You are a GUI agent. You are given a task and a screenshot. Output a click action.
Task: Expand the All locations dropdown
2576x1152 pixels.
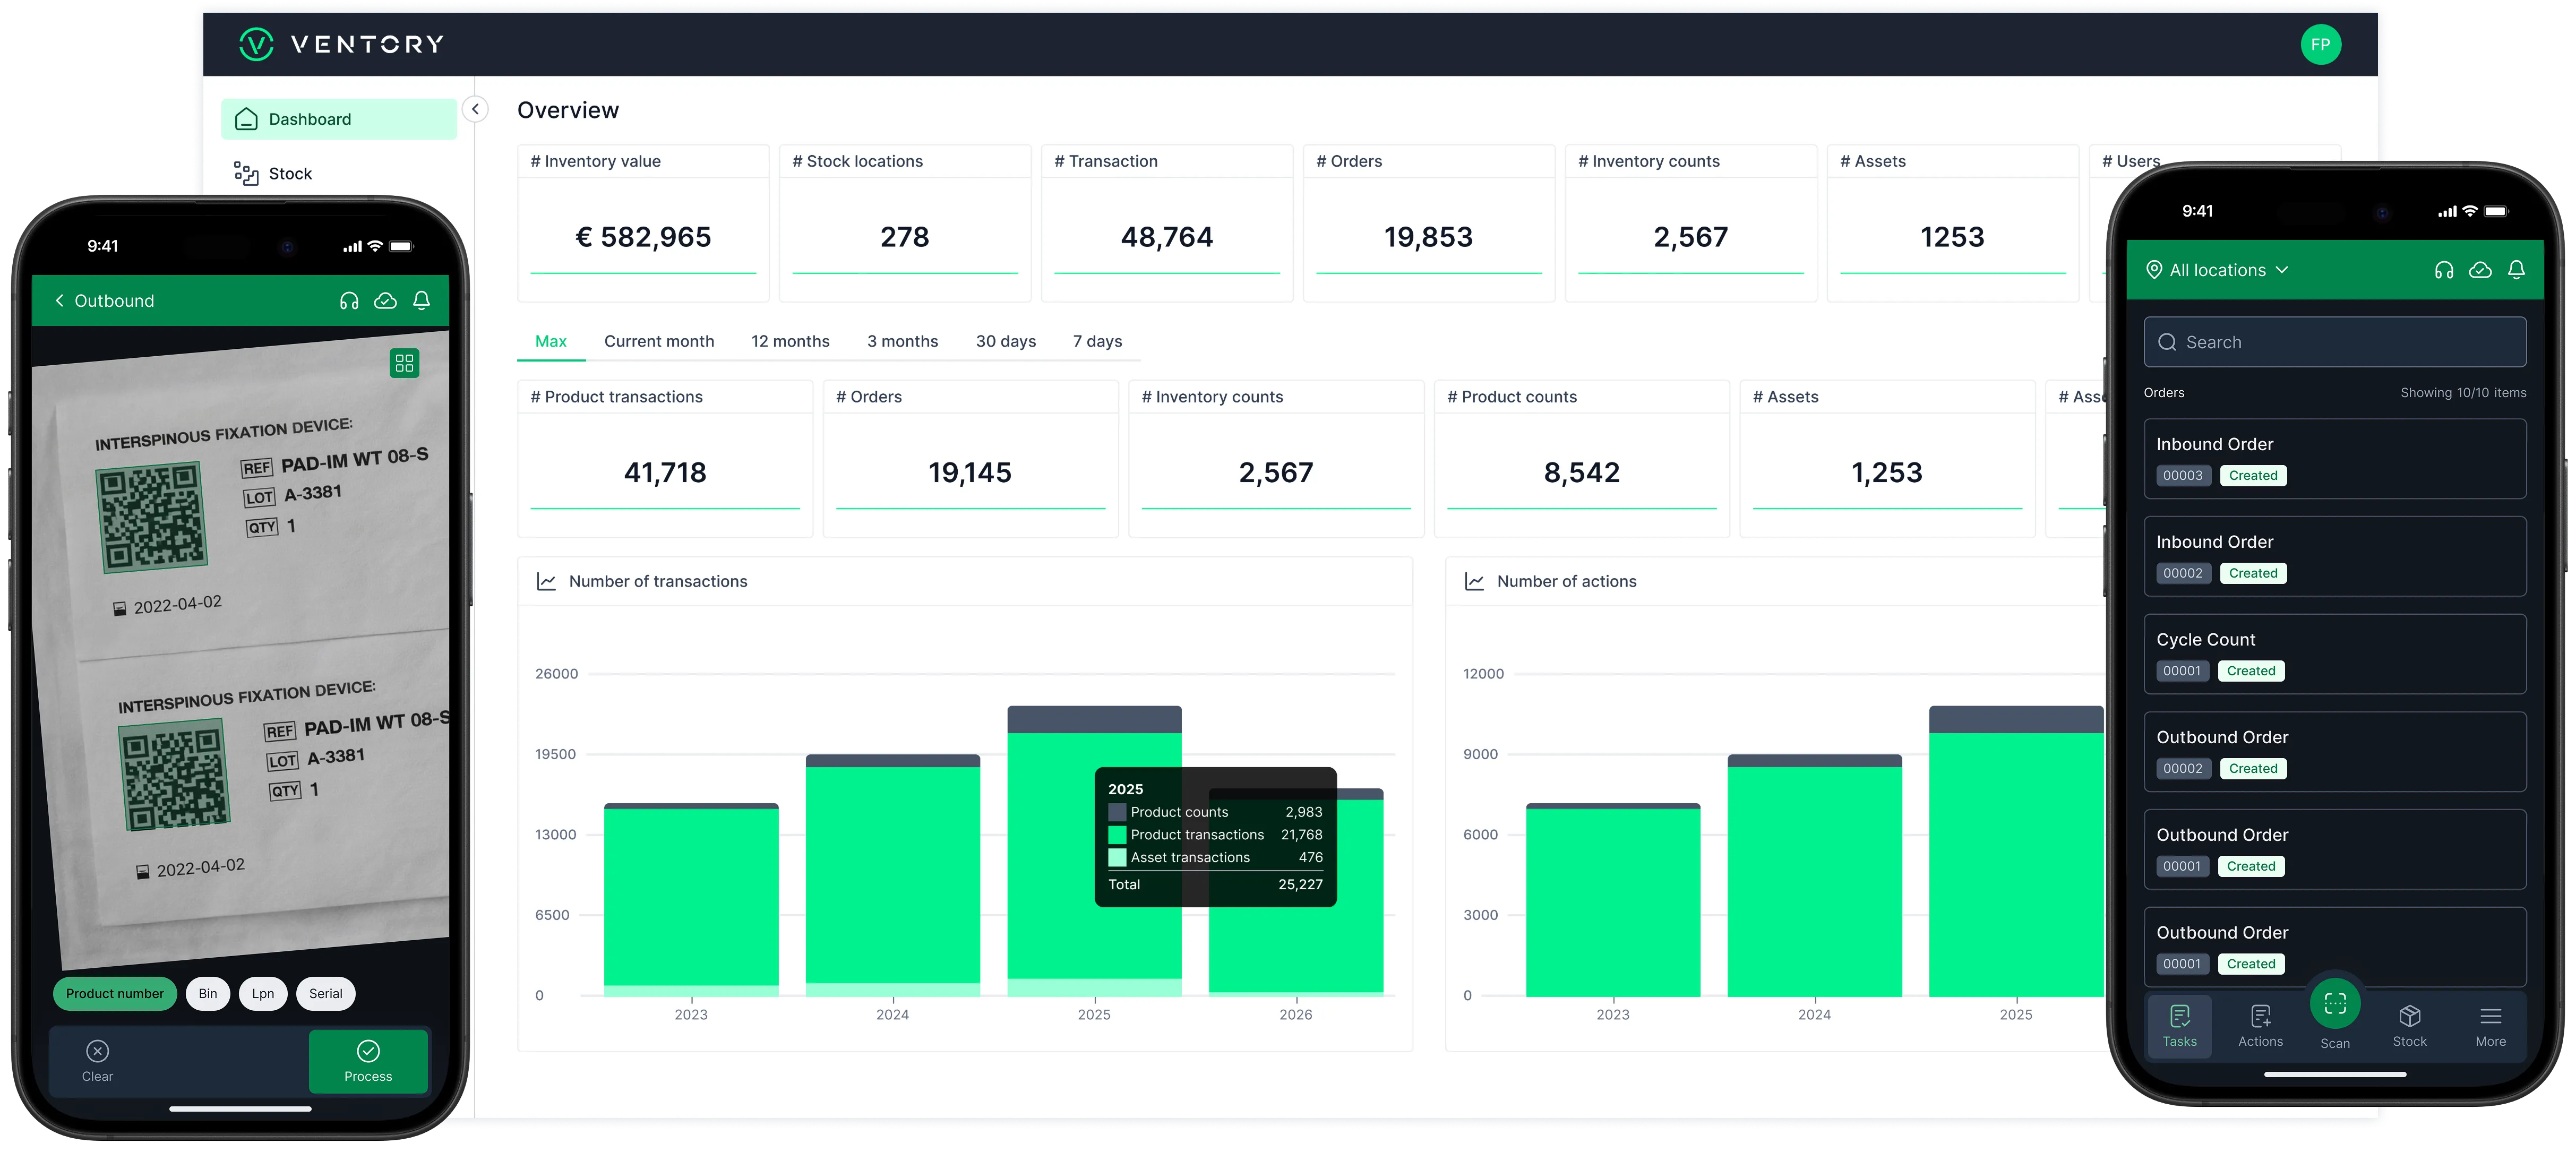[x=2218, y=270]
